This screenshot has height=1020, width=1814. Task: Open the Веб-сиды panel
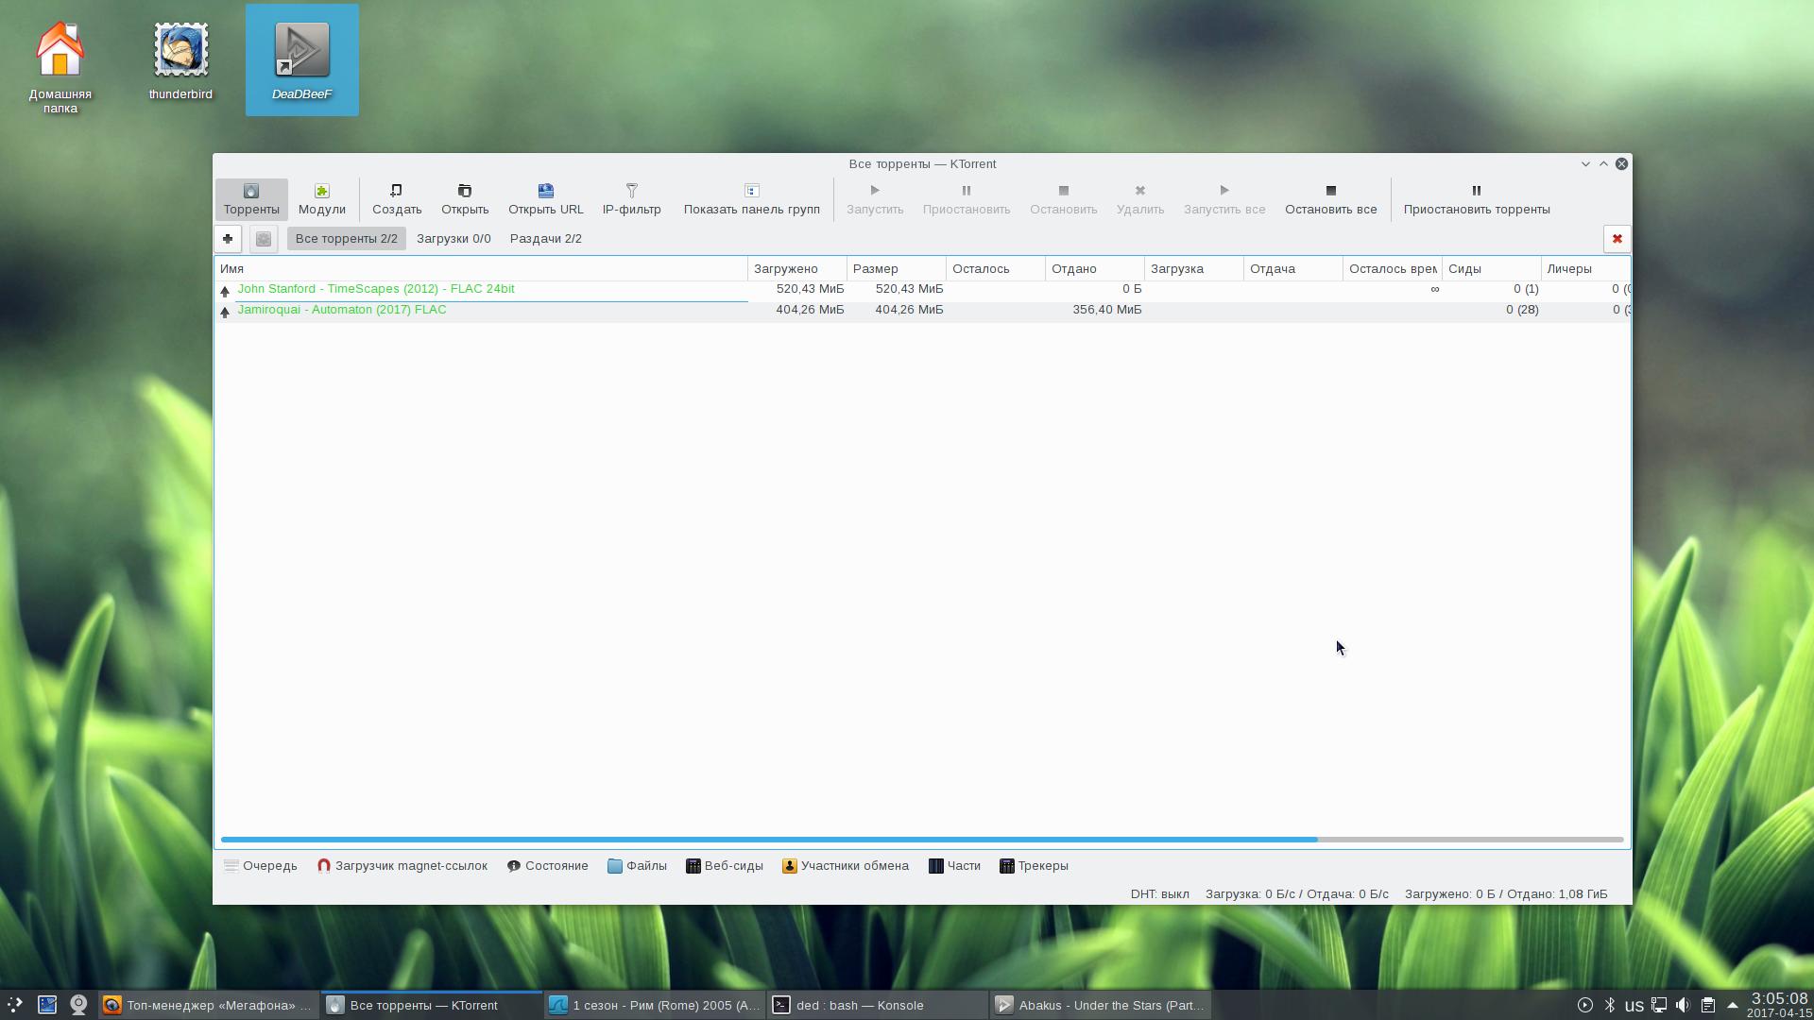click(725, 866)
